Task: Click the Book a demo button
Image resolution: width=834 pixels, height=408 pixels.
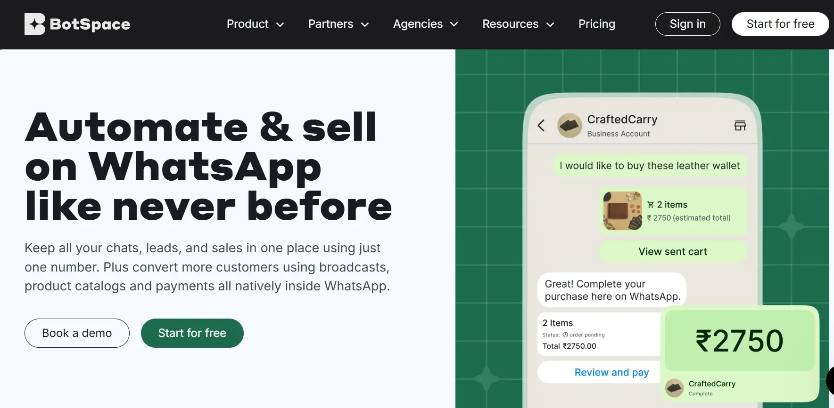Action: pyautogui.click(x=76, y=333)
